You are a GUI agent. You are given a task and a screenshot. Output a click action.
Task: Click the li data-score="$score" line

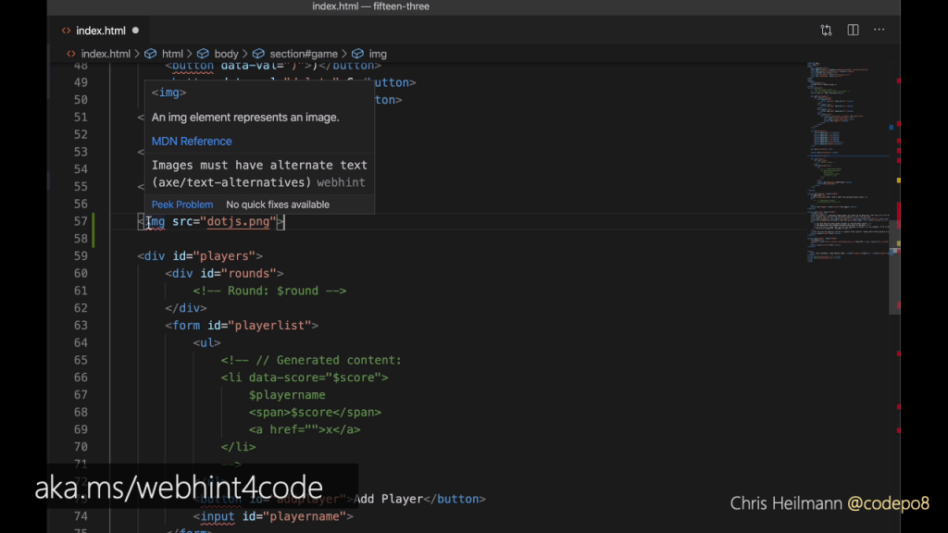tap(304, 378)
